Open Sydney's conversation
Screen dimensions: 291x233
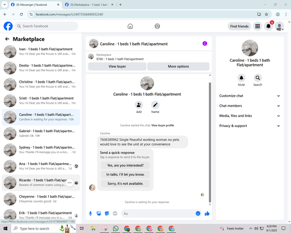41,150
